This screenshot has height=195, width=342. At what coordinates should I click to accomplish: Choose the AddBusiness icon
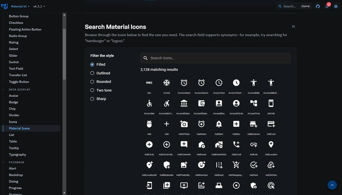click(254, 124)
